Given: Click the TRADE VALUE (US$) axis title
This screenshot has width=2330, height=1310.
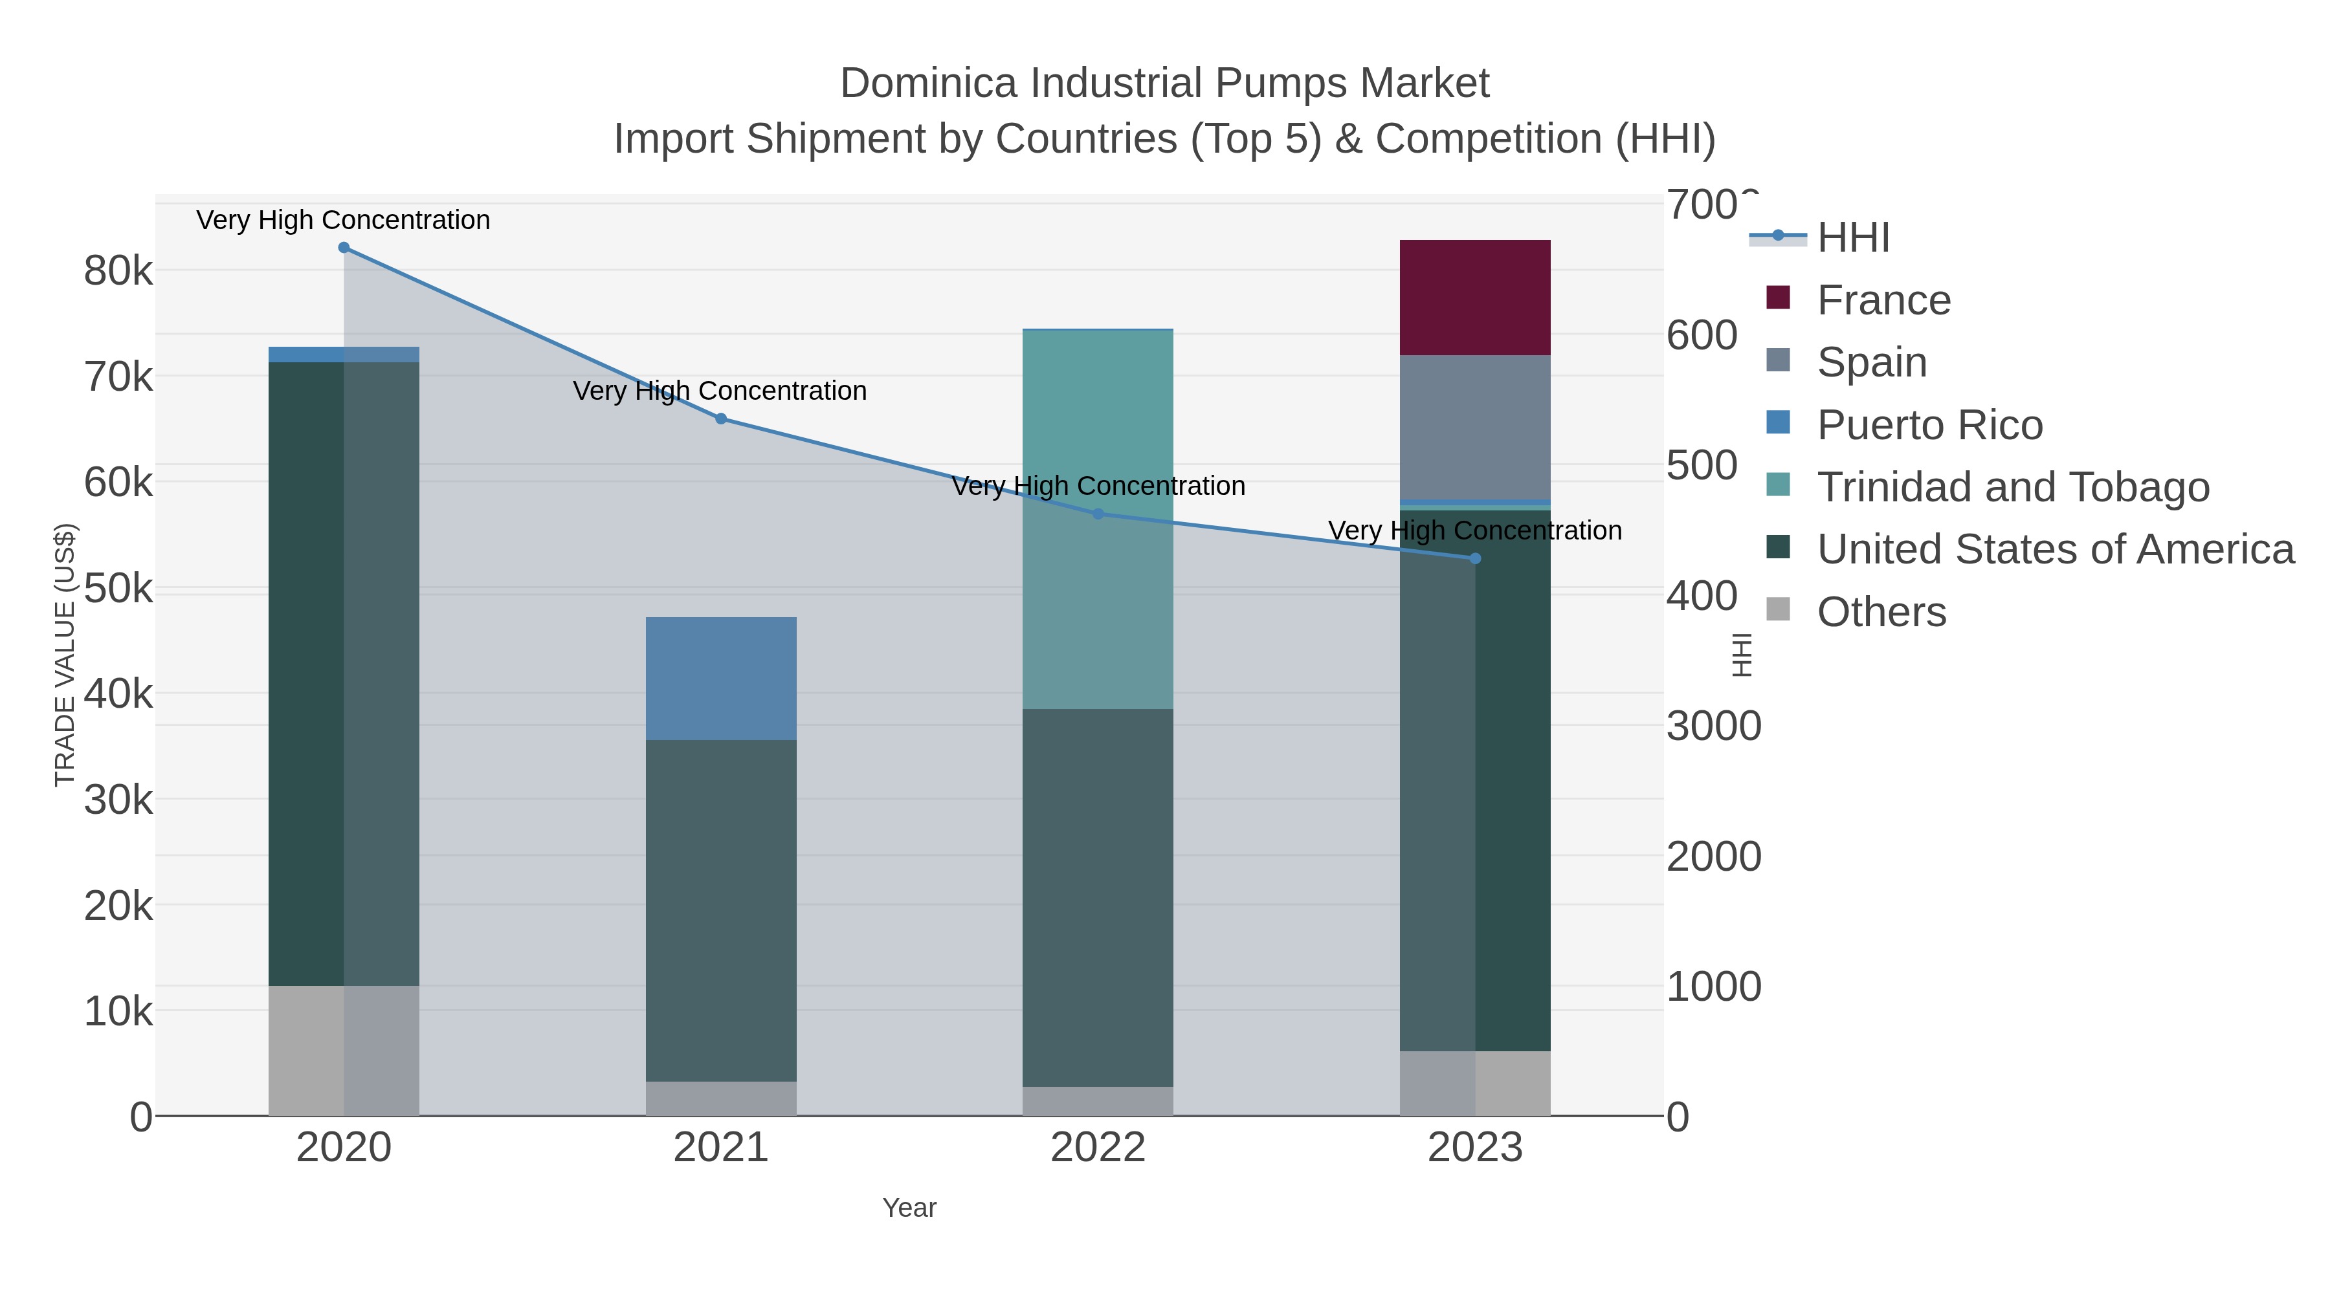Looking at the screenshot, I should coord(65,655).
